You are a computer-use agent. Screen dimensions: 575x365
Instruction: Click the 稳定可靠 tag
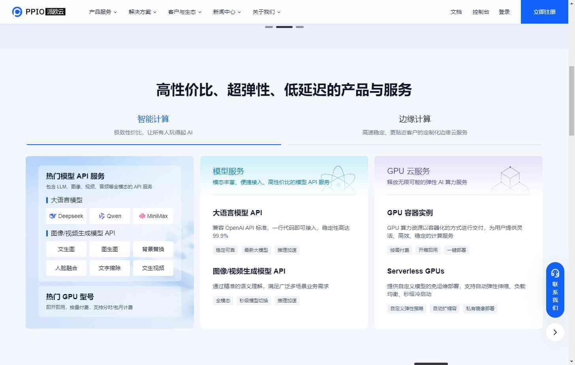pos(225,250)
